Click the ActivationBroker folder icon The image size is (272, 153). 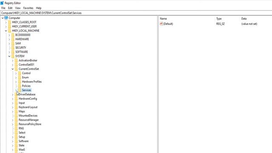[16, 60]
